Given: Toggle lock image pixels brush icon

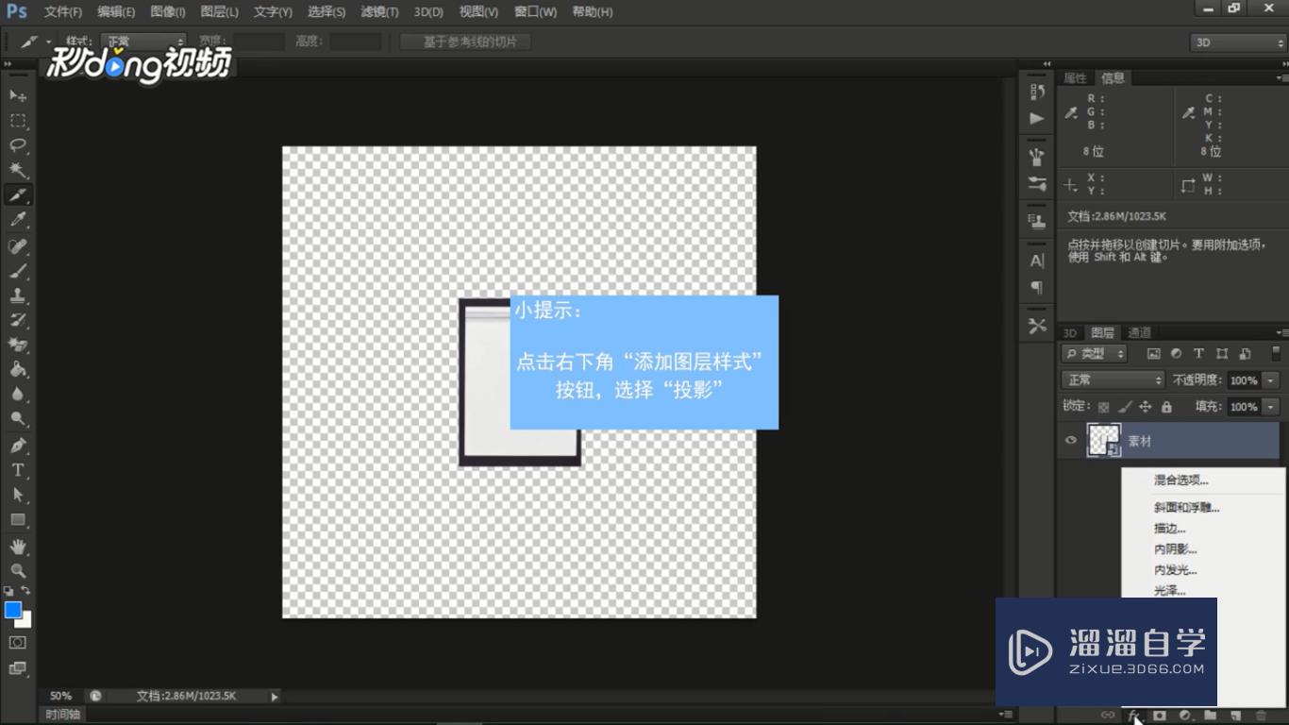Looking at the screenshot, I should [x=1124, y=407].
